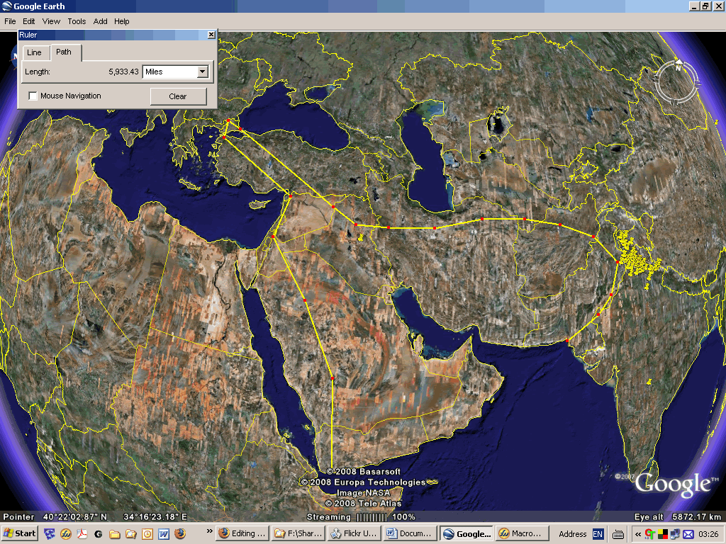The width and height of the screenshot is (726, 544).
Task: Open the folder-search quick launch icon
Action: (x=131, y=534)
